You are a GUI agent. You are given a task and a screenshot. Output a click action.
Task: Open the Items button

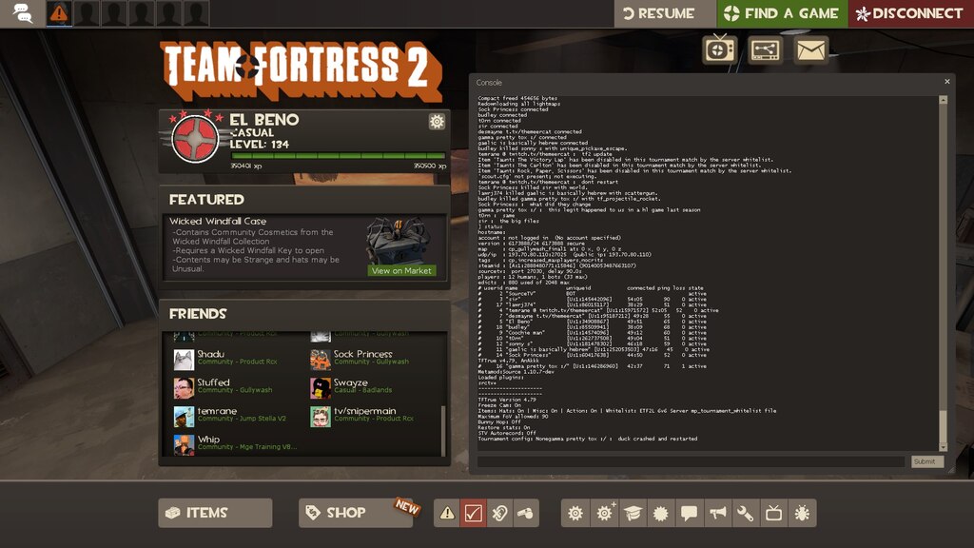click(x=215, y=513)
